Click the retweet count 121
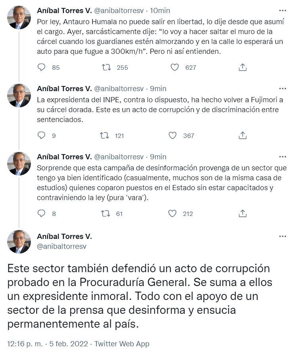 click(x=119, y=136)
